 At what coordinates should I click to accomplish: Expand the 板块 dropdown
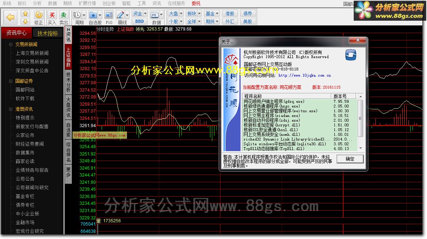tap(199, 13)
